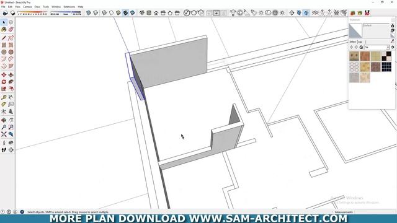Open the Window menu
This screenshot has height=223, width=397.
pos(56,7)
